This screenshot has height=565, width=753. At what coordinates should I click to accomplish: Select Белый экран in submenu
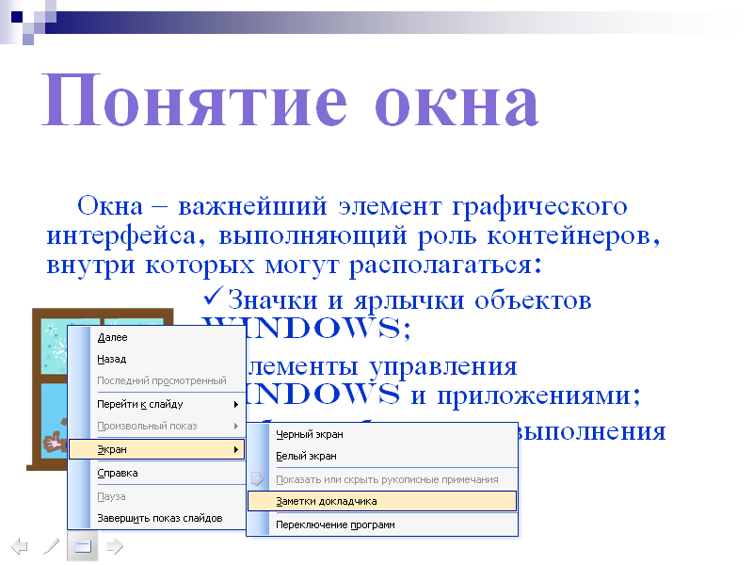382,456
